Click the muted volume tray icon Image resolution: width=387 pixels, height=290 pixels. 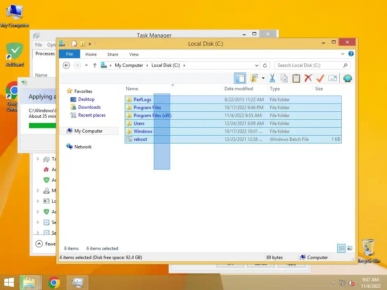351,283
